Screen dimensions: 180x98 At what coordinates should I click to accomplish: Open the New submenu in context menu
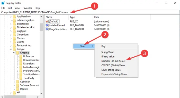click(x=84, y=46)
